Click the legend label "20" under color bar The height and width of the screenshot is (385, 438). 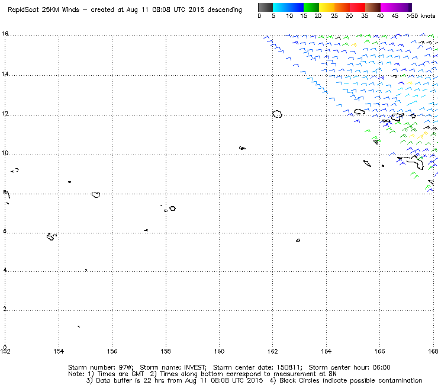pos(318,16)
